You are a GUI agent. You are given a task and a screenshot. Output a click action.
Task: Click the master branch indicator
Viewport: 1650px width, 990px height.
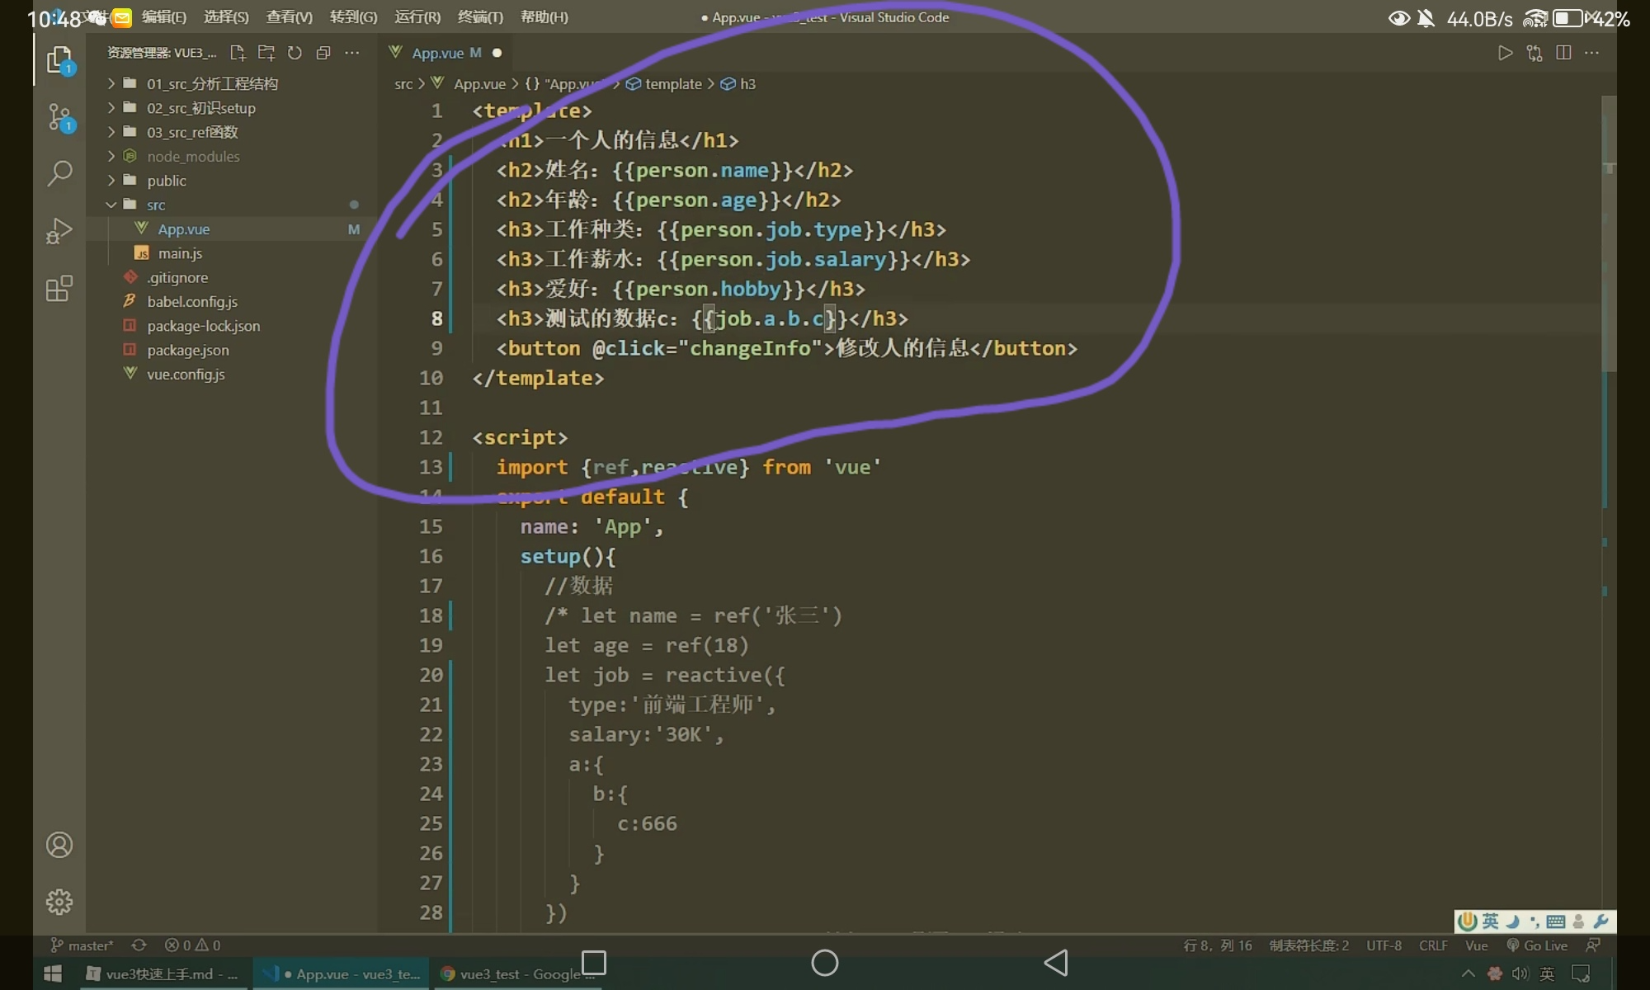tap(82, 945)
